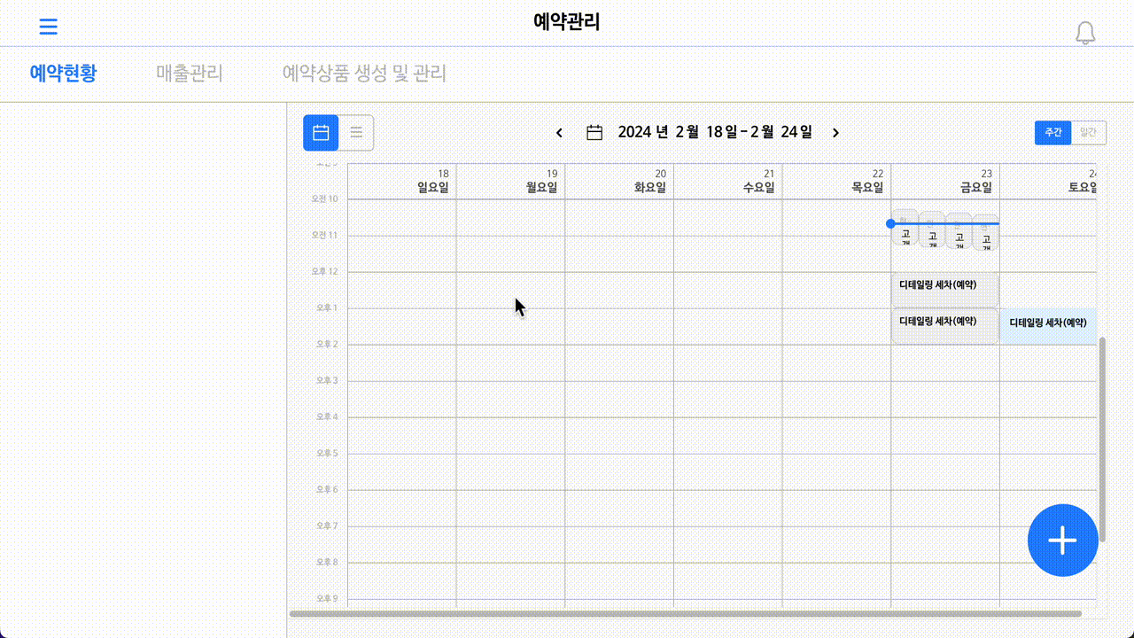The height and width of the screenshot is (638, 1134).
Task: Go to previous week
Action: click(x=559, y=133)
